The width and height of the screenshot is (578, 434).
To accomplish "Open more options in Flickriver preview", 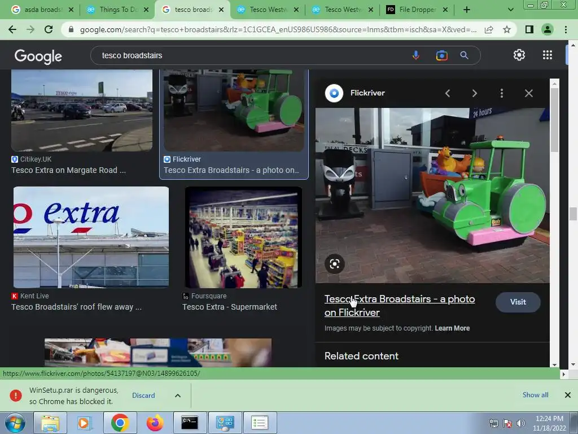I will 502,93.
